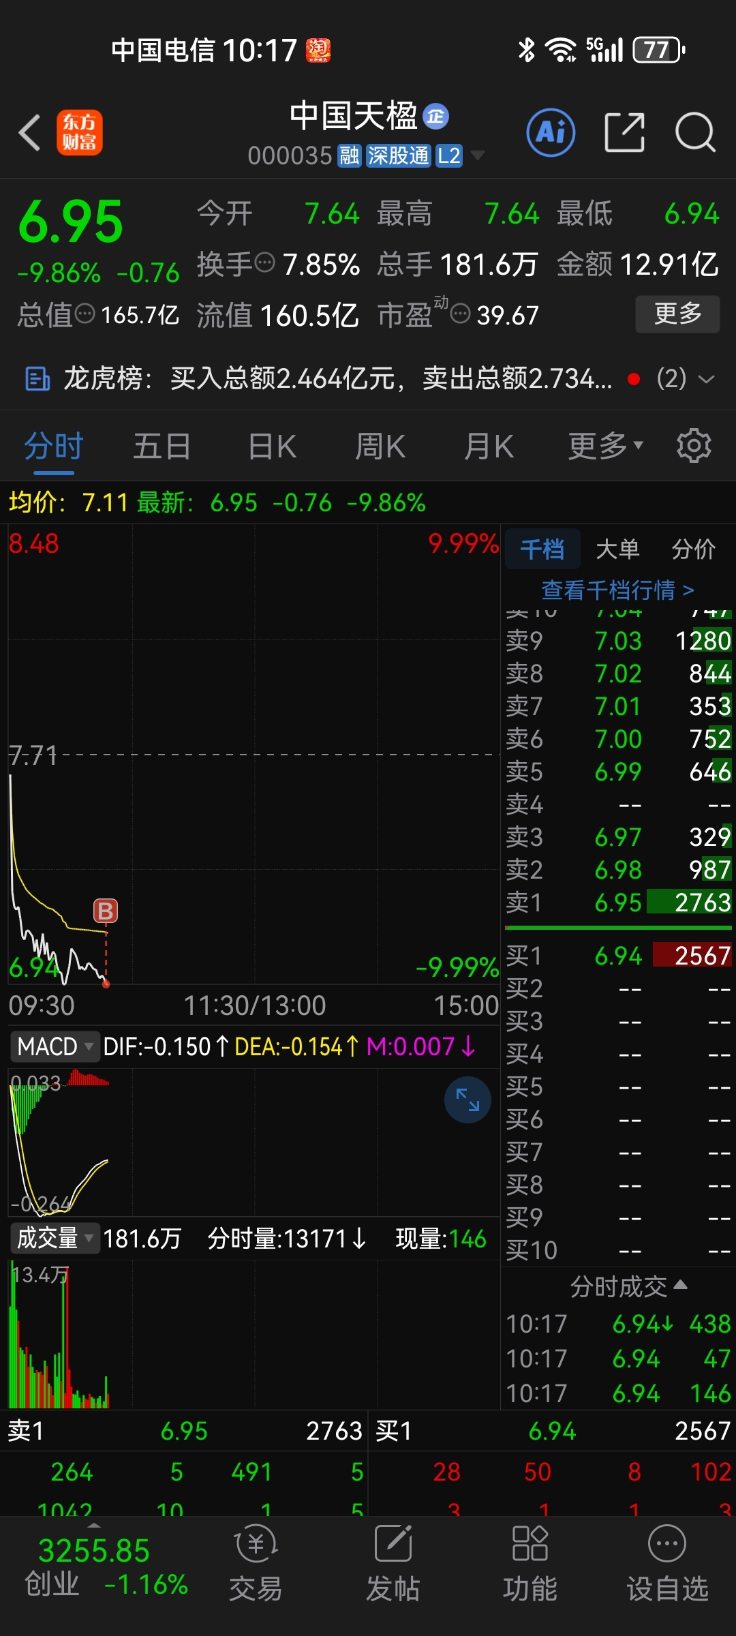The width and height of the screenshot is (736, 1636).
Task: Tap the bottom 卖1 6.95 2763 summary
Action: click(x=184, y=1431)
